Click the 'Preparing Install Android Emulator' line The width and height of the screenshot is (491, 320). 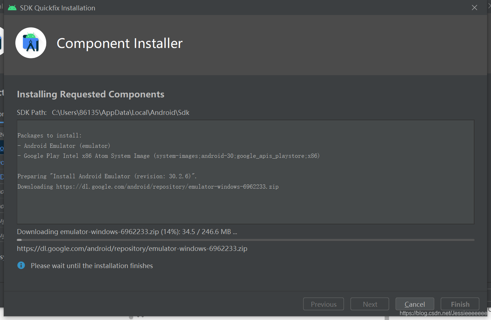tap(107, 176)
